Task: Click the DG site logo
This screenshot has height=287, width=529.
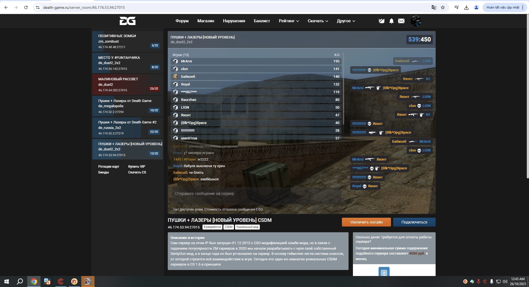Action: pyautogui.click(x=127, y=21)
